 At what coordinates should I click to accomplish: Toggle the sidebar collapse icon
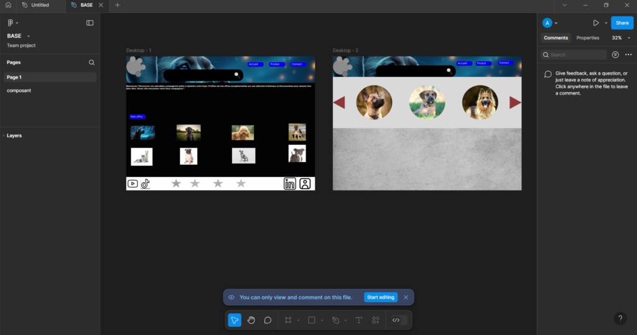(90, 23)
